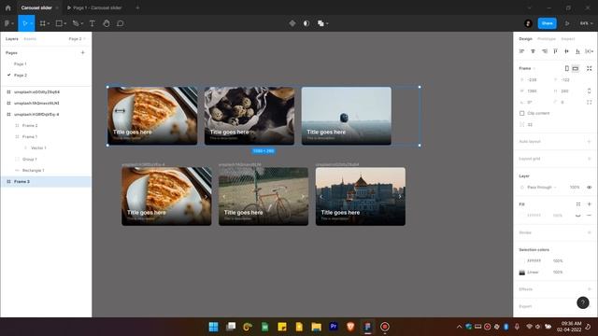Open File Explorer from taskbar
The image size is (598, 336).
[x=316, y=327]
